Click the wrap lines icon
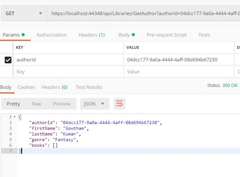This screenshot has height=177, width=240. (119, 104)
